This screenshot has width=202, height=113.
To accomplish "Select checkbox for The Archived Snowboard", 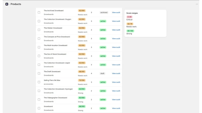I will (x=39, y=12).
